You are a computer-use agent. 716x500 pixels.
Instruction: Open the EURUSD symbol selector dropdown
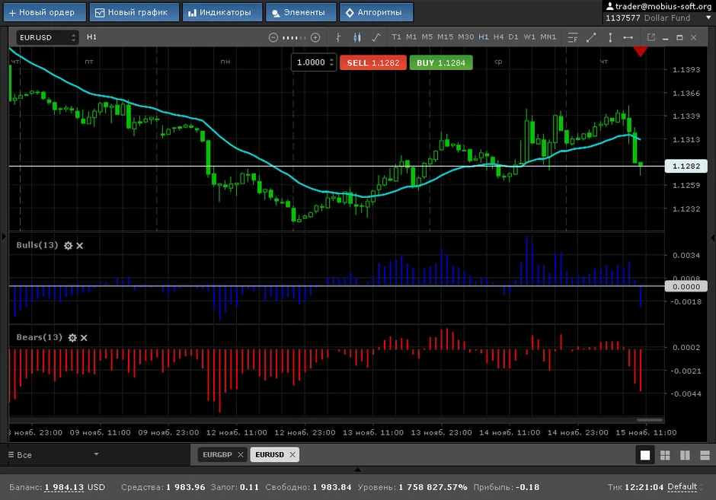pos(47,37)
